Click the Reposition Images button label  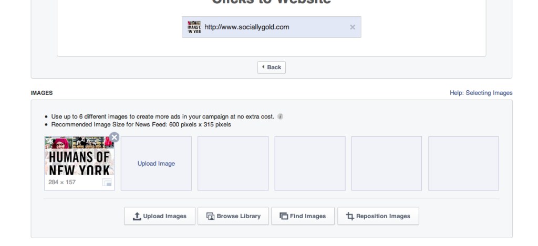(x=383, y=216)
